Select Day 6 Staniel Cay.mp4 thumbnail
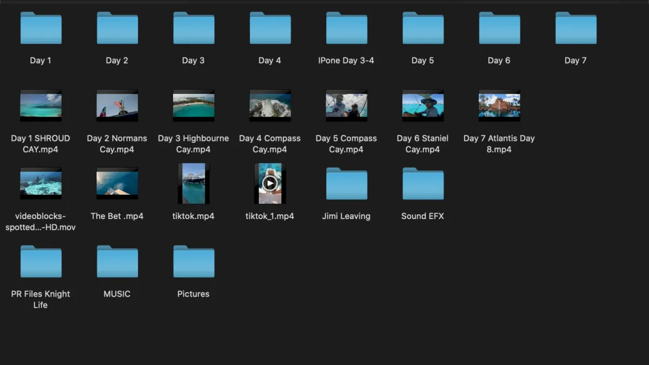The width and height of the screenshot is (649, 365). pyautogui.click(x=422, y=105)
